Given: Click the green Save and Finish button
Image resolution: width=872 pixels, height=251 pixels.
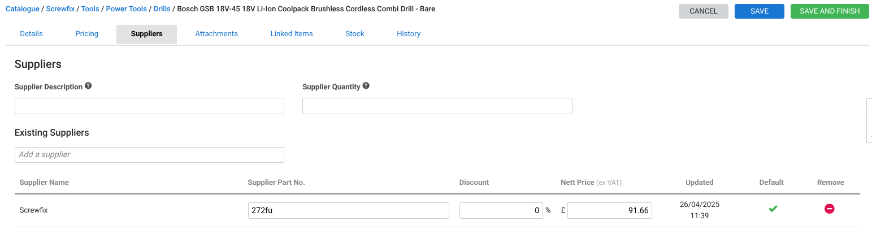Looking at the screenshot, I should pos(830,11).
